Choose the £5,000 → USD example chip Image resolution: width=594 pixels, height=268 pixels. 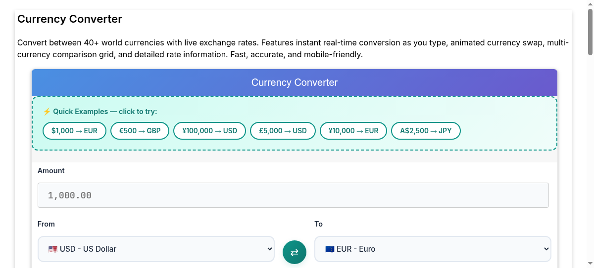283,131
